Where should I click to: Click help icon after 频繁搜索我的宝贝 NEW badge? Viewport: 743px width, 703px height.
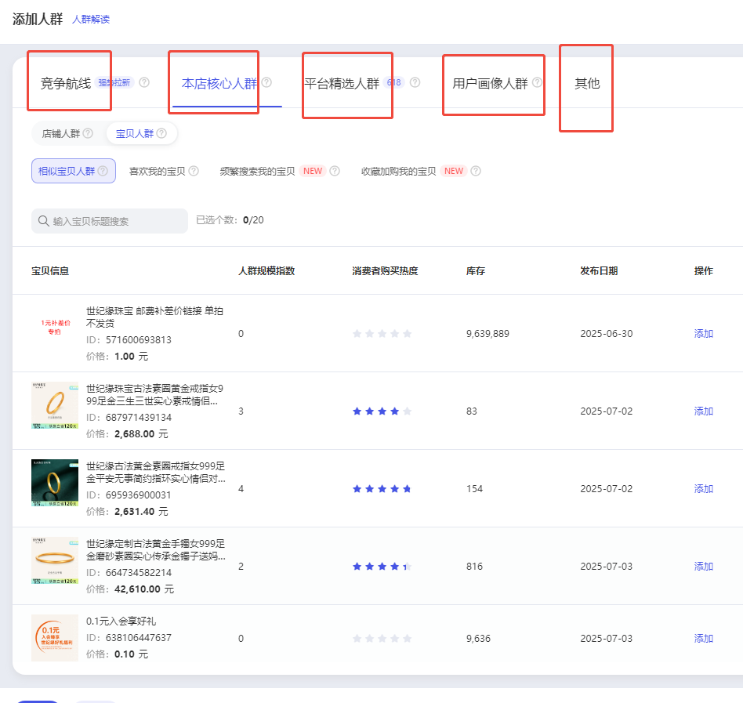pyautogui.click(x=335, y=171)
